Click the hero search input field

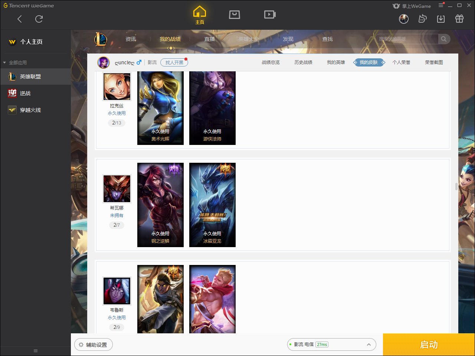(407, 39)
